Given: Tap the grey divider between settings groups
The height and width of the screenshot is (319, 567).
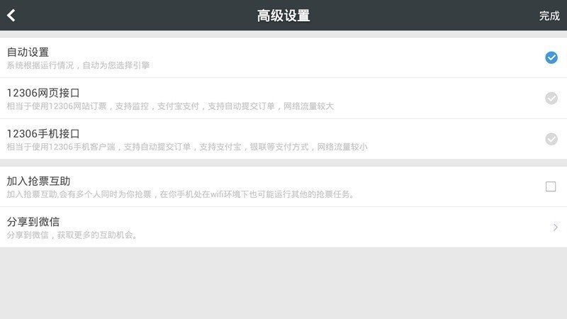Looking at the screenshot, I should (283, 163).
